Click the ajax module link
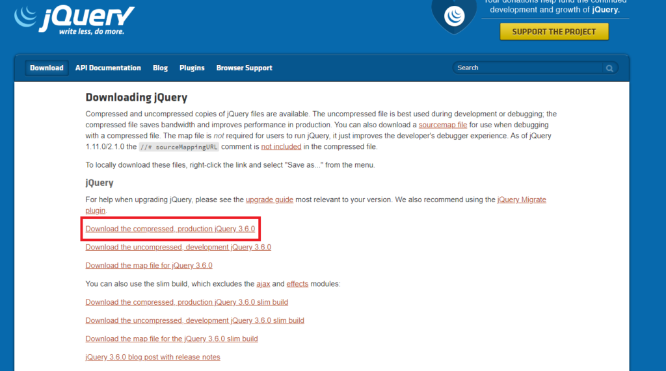The height and width of the screenshot is (371, 666). pyautogui.click(x=263, y=284)
